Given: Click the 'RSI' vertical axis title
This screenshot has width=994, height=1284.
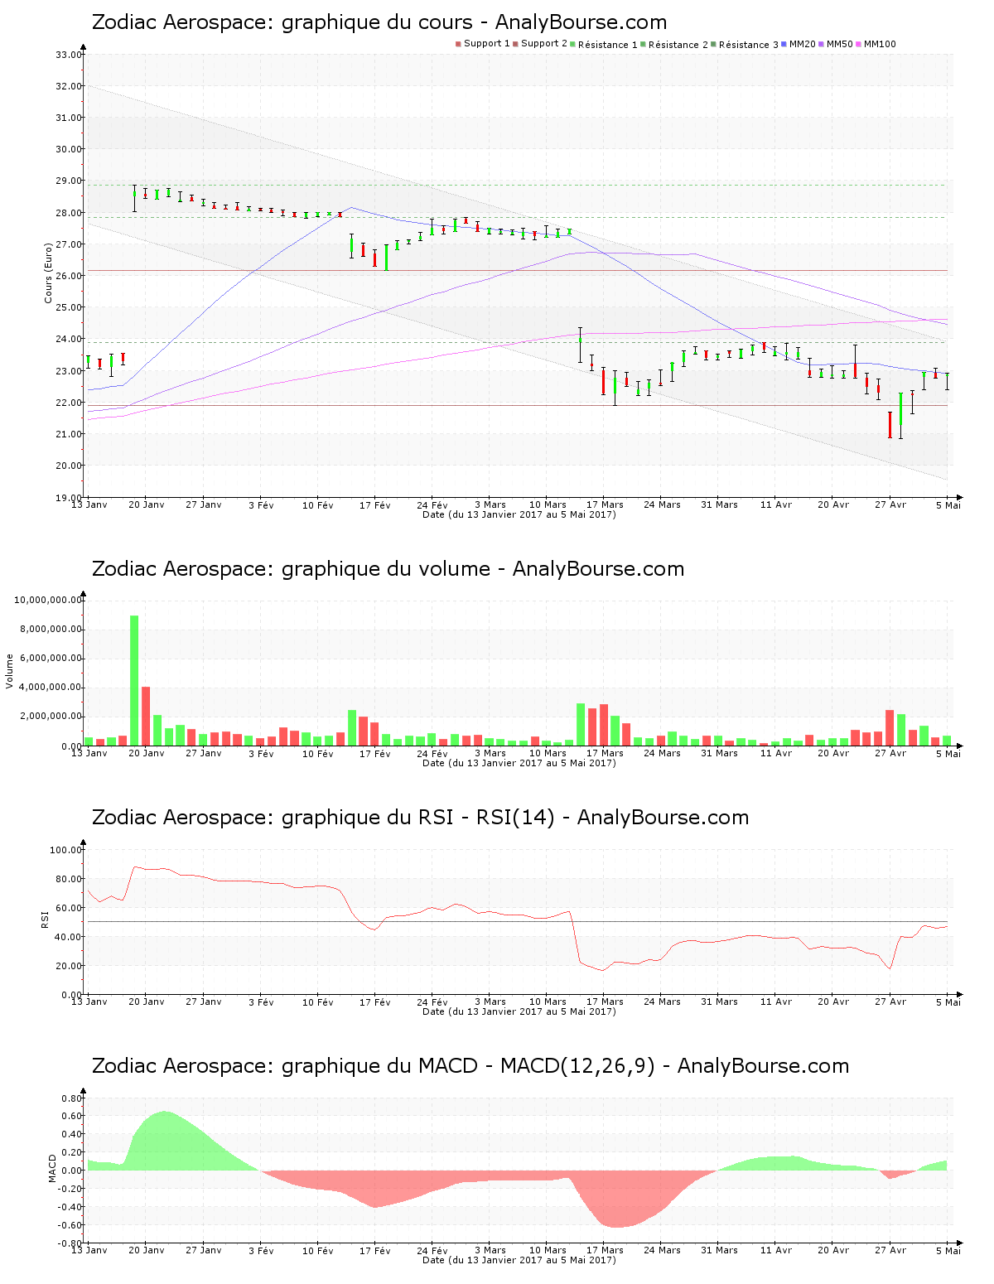Looking at the screenshot, I should tap(46, 920).
